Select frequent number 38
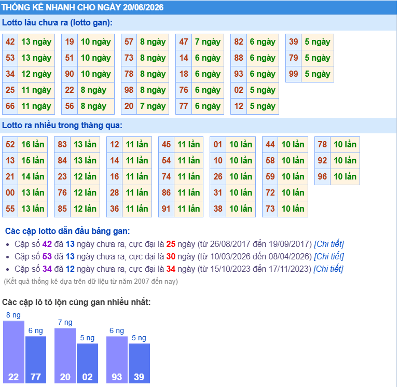The width and height of the screenshot is (399, 387). coord(218,209)
